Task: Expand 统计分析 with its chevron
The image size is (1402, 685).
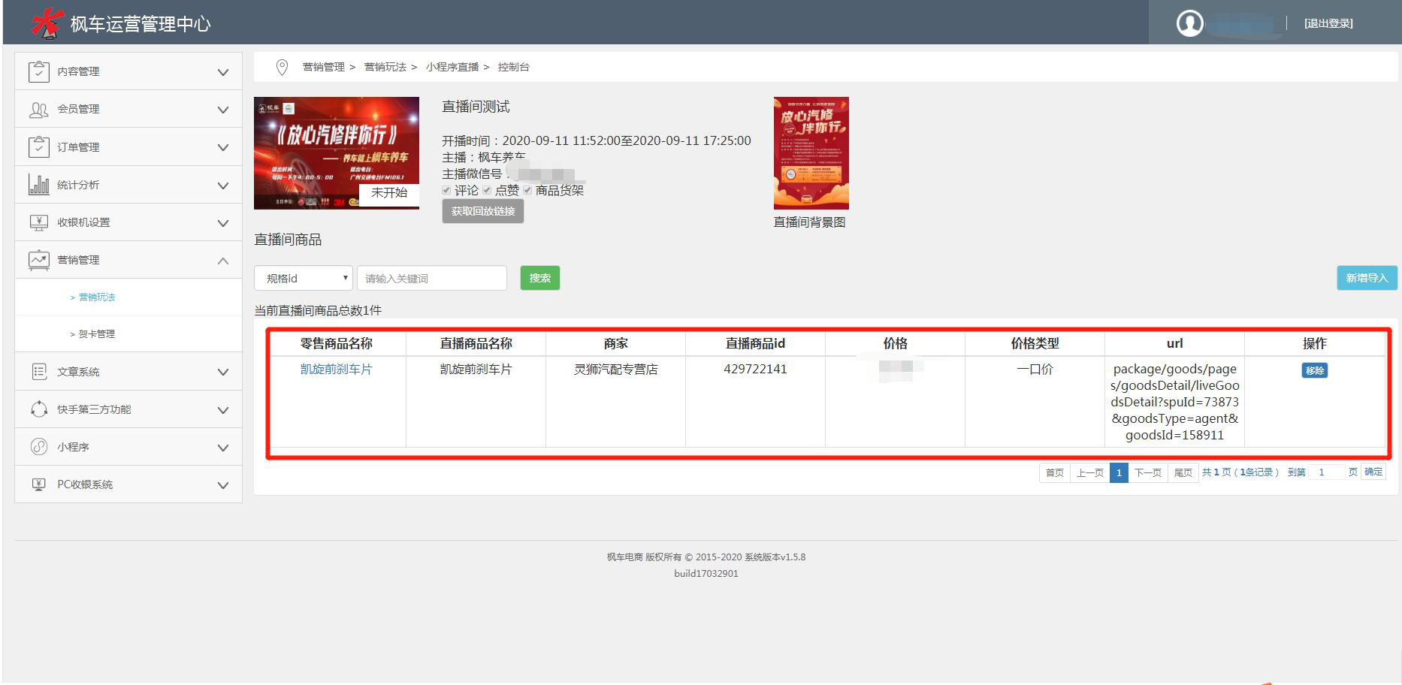Action: [x=223, y=185]
